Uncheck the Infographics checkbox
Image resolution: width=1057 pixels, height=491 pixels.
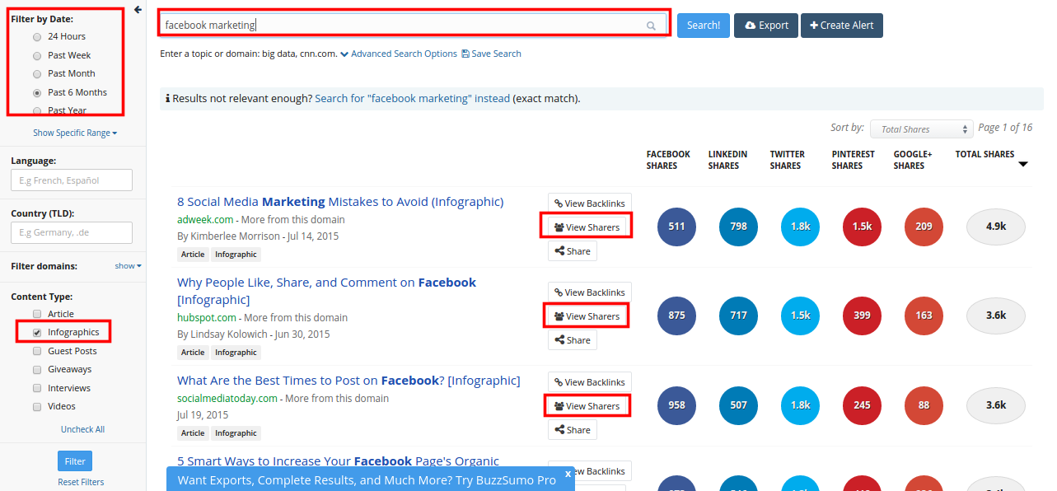tap(37, 333)
